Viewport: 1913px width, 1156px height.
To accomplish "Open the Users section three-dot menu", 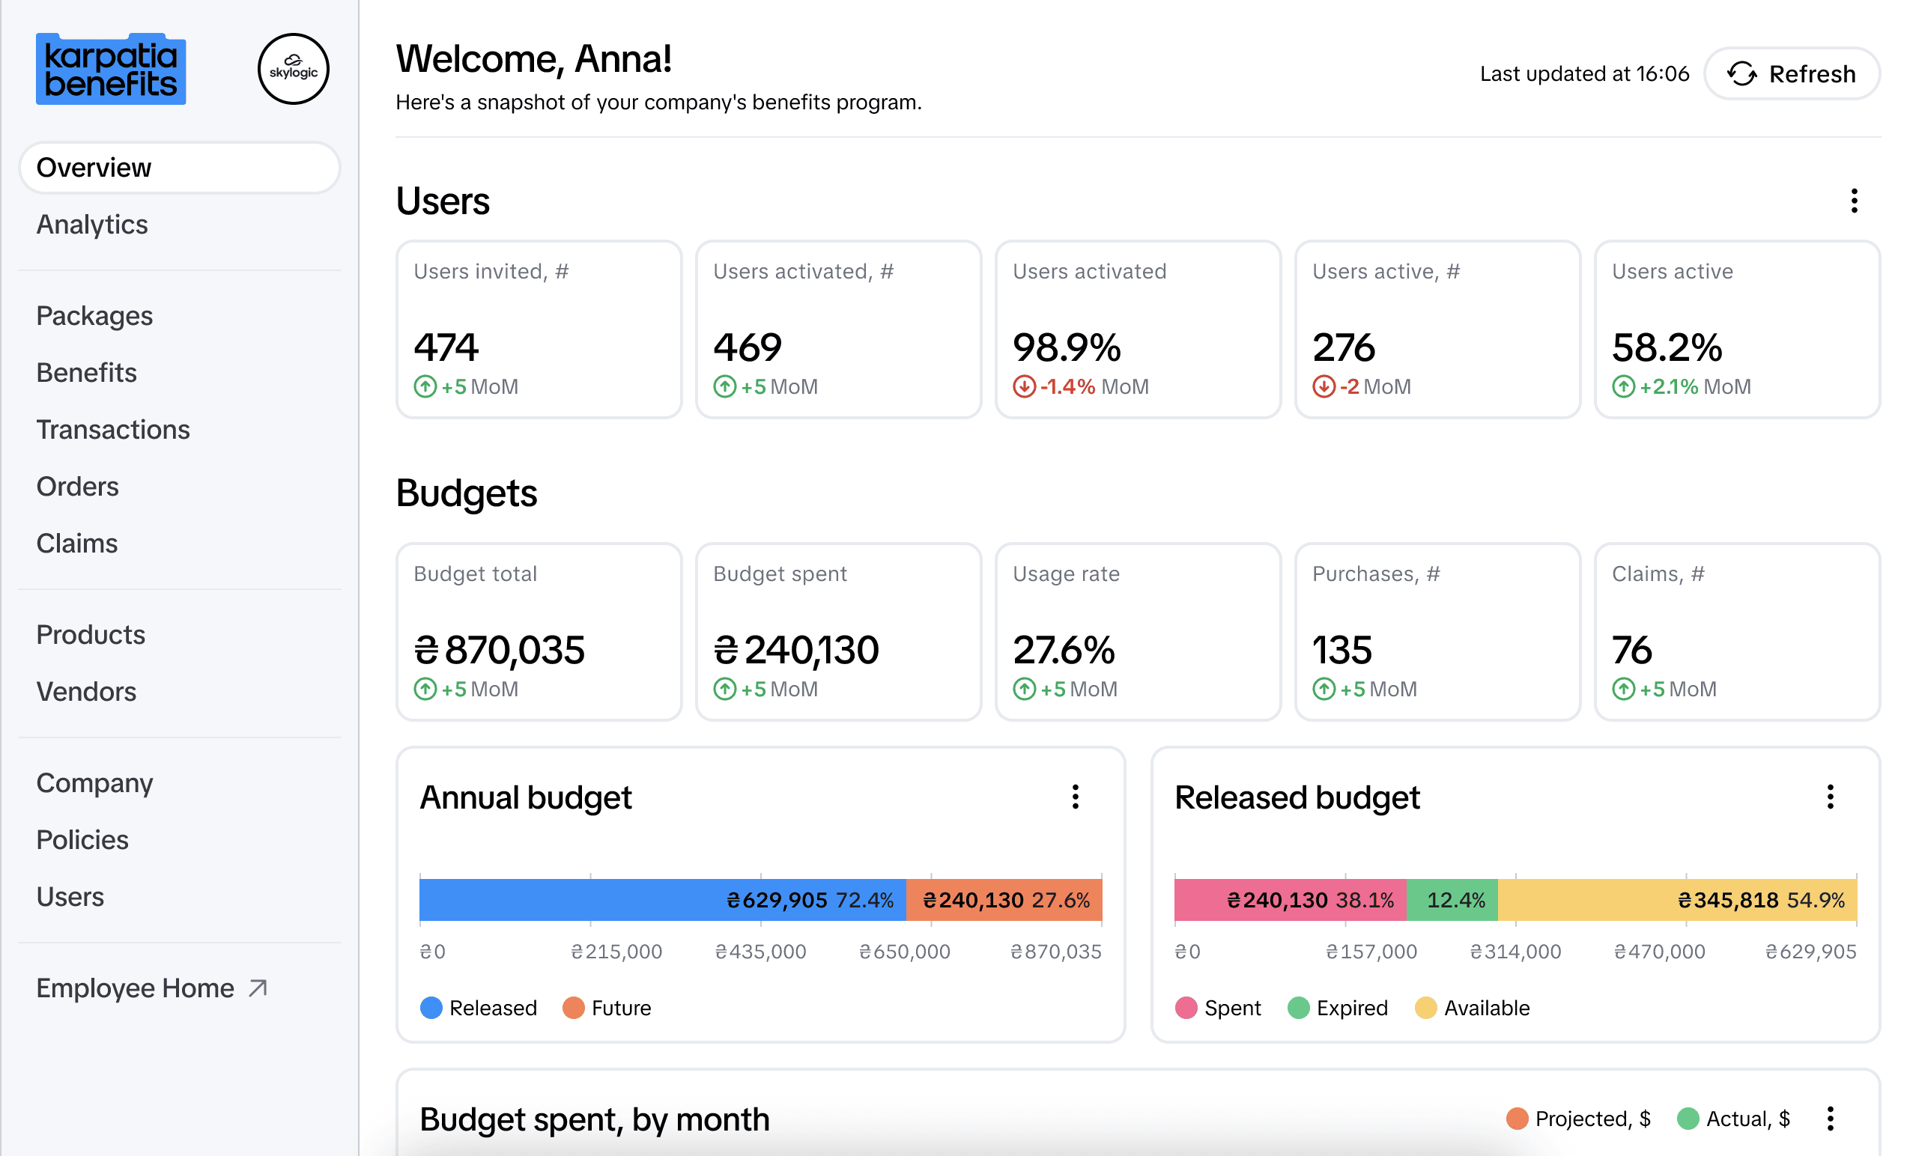I will pos(1854,201).
